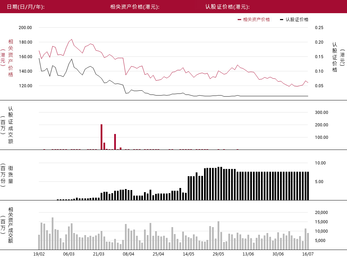Click the 日期(日/月/年) header label
Image resolution: width=347 pixels, height=260 pixels.
(26, 7)
